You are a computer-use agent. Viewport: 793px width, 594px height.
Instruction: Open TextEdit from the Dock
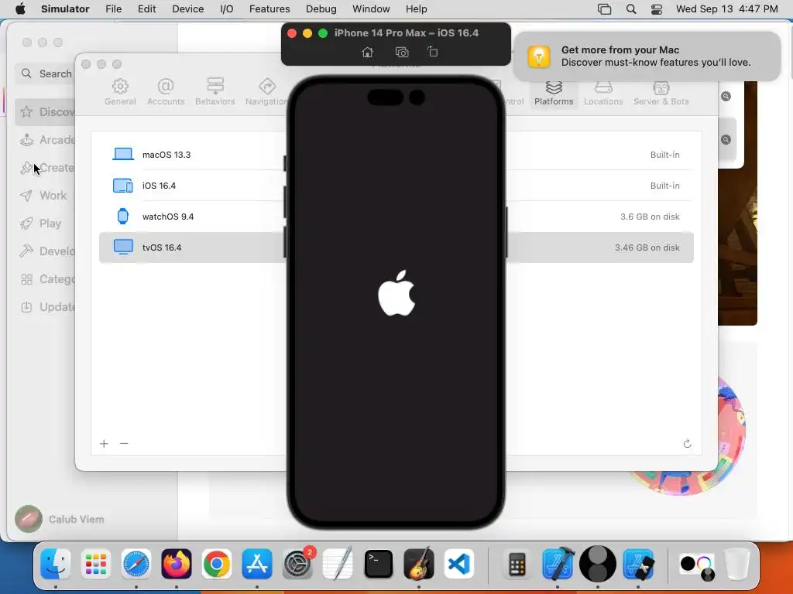(338, 564)
